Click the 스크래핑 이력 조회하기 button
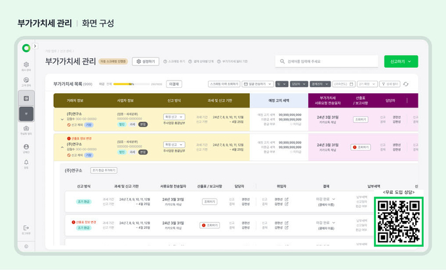The height and width of the screenshot is (270, 446). [224, 84]
